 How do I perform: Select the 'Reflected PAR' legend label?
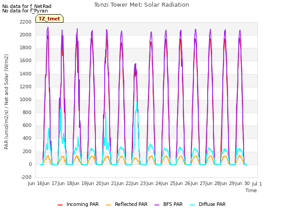(131, 204)
